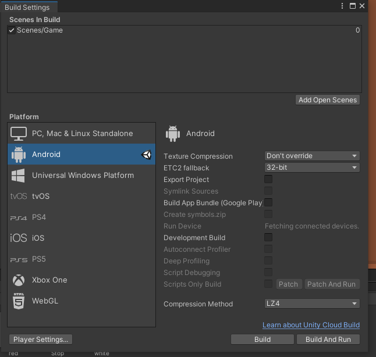
Task: Select PC, Mac & Linux Standalone platform
Action: coord(81,134)
